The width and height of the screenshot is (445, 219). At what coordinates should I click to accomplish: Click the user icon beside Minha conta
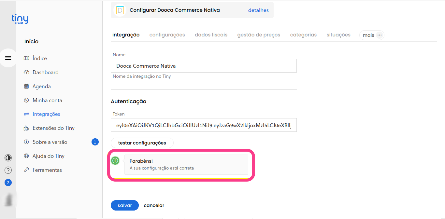26,100
